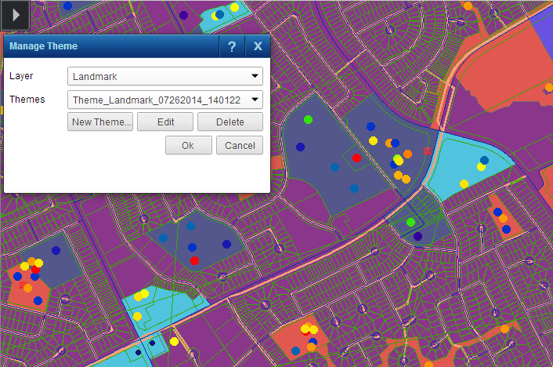Screen dimensions: 553x367
Task: Select green marker below the road junction
Action: pos(410,223)
